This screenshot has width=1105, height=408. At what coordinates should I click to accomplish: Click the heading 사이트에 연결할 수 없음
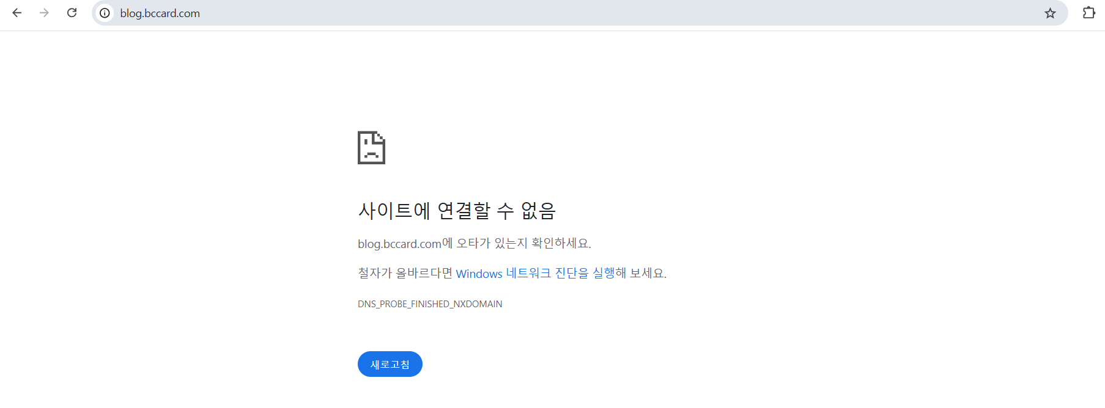coord(457,211)
